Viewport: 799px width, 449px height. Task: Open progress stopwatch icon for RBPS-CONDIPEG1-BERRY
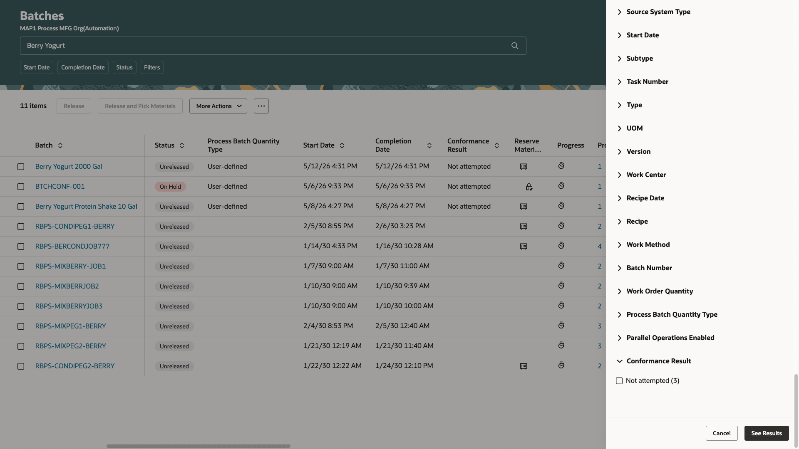pos(561,226)
